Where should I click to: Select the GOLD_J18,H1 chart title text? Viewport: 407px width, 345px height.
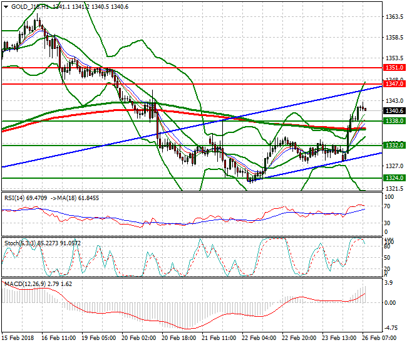[30, 7]
